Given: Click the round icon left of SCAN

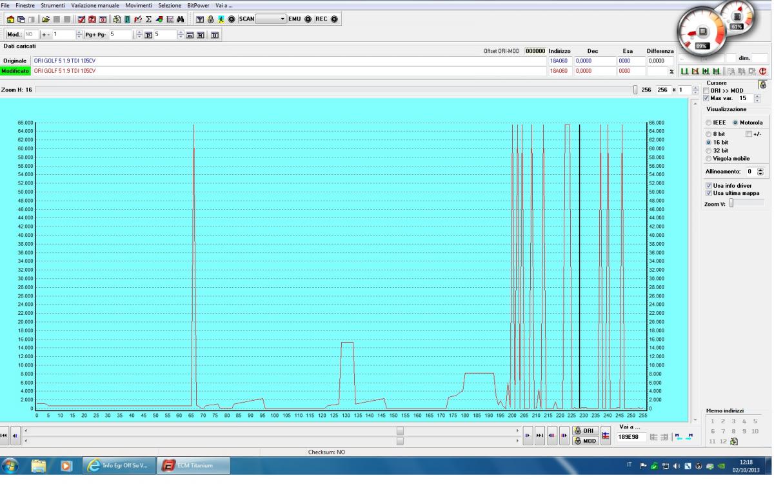Looking at the screenshot, I should (x=231, y=19).
